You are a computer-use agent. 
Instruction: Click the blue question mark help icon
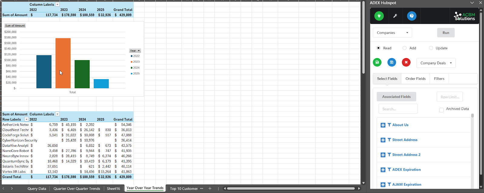click(411, 16)
